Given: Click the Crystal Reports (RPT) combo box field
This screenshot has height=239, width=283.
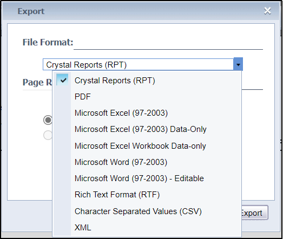Looking at the screenshot, I should coord(138,64).
